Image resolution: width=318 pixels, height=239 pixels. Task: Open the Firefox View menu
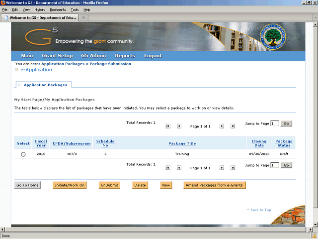[26, 10]
